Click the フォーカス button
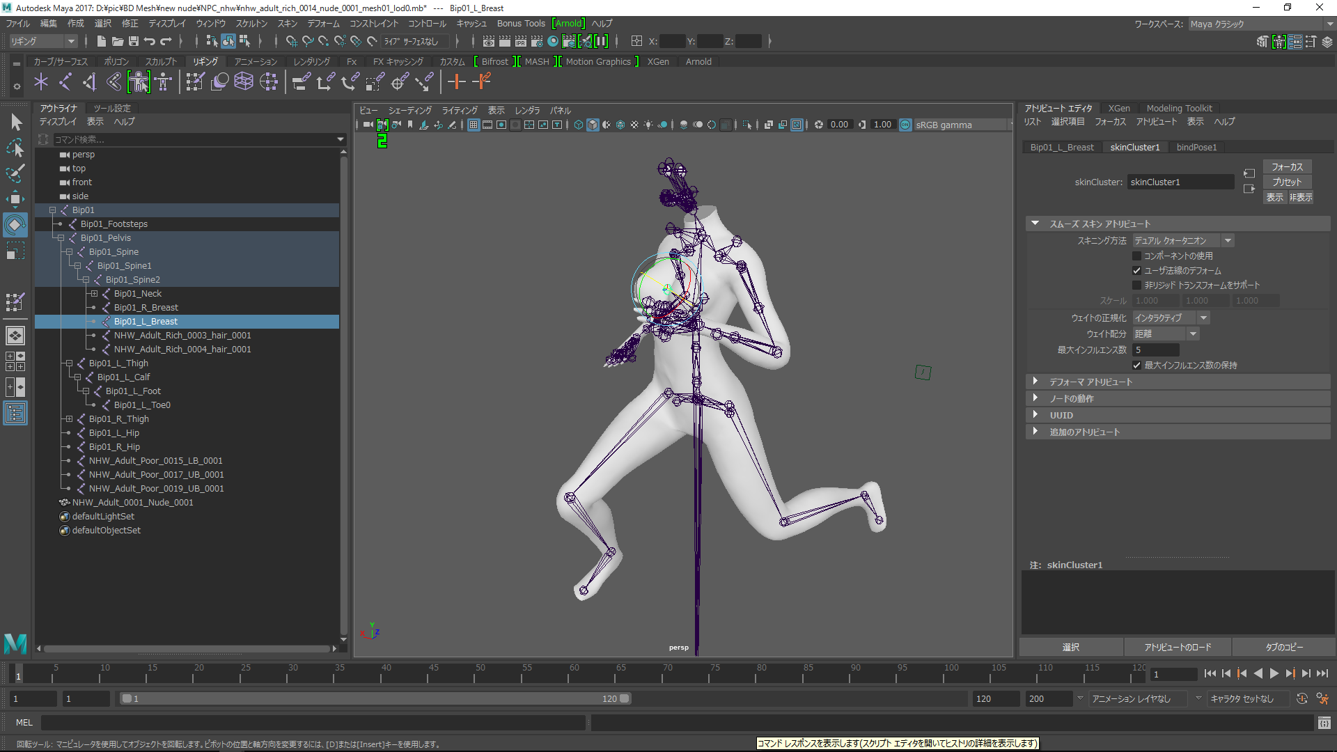This screenshot has width=1337, height=752. [x=1286, y=166]
